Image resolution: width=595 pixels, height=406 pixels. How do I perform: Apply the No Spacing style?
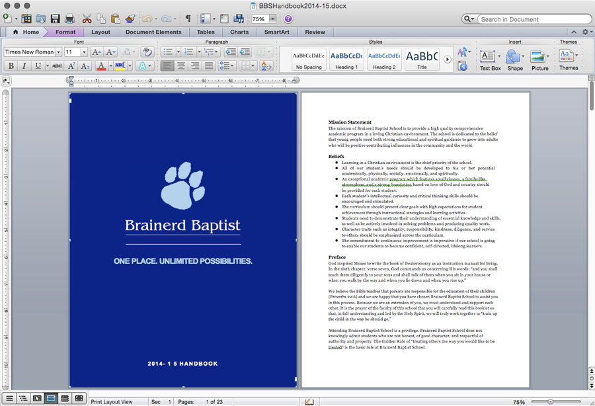coord(309,60)
